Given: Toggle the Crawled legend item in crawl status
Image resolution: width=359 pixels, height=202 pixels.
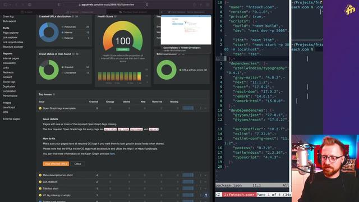Looking at the screenshot, I should [x=67, y=67].
